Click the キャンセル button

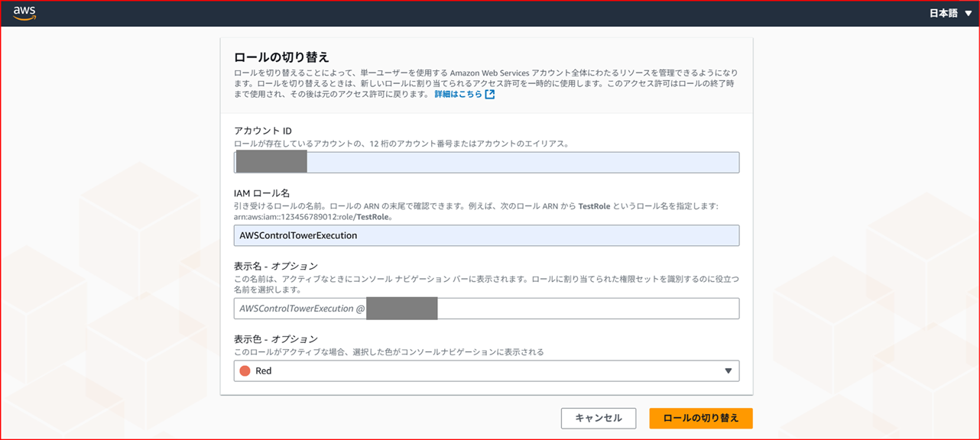tap(599, 418)
